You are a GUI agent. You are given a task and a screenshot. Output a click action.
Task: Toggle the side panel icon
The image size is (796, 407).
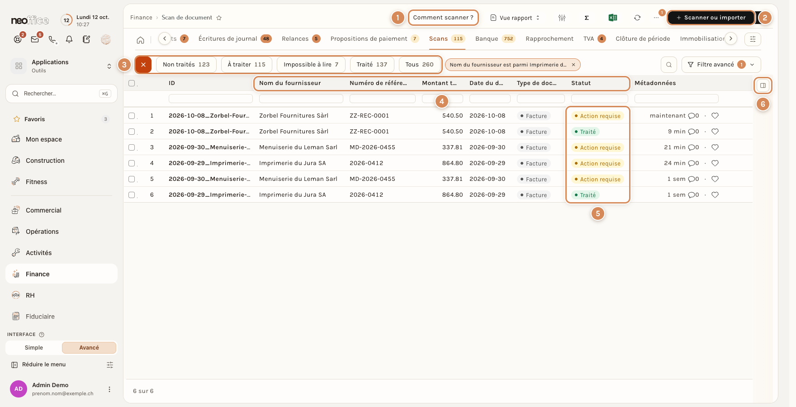tap(763, 85)
